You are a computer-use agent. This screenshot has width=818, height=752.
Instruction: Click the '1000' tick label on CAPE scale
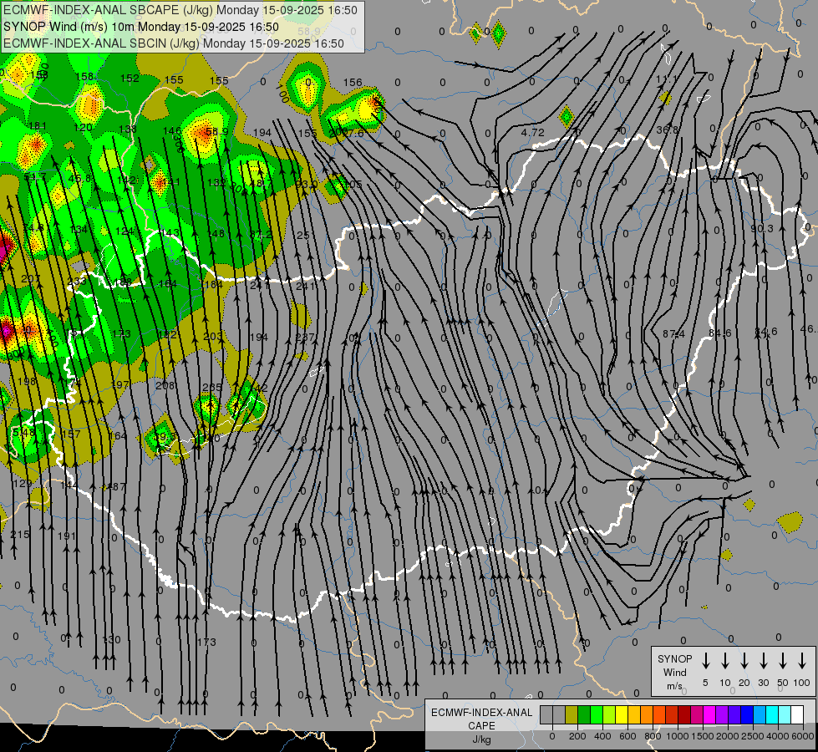(x=677, y=736)
